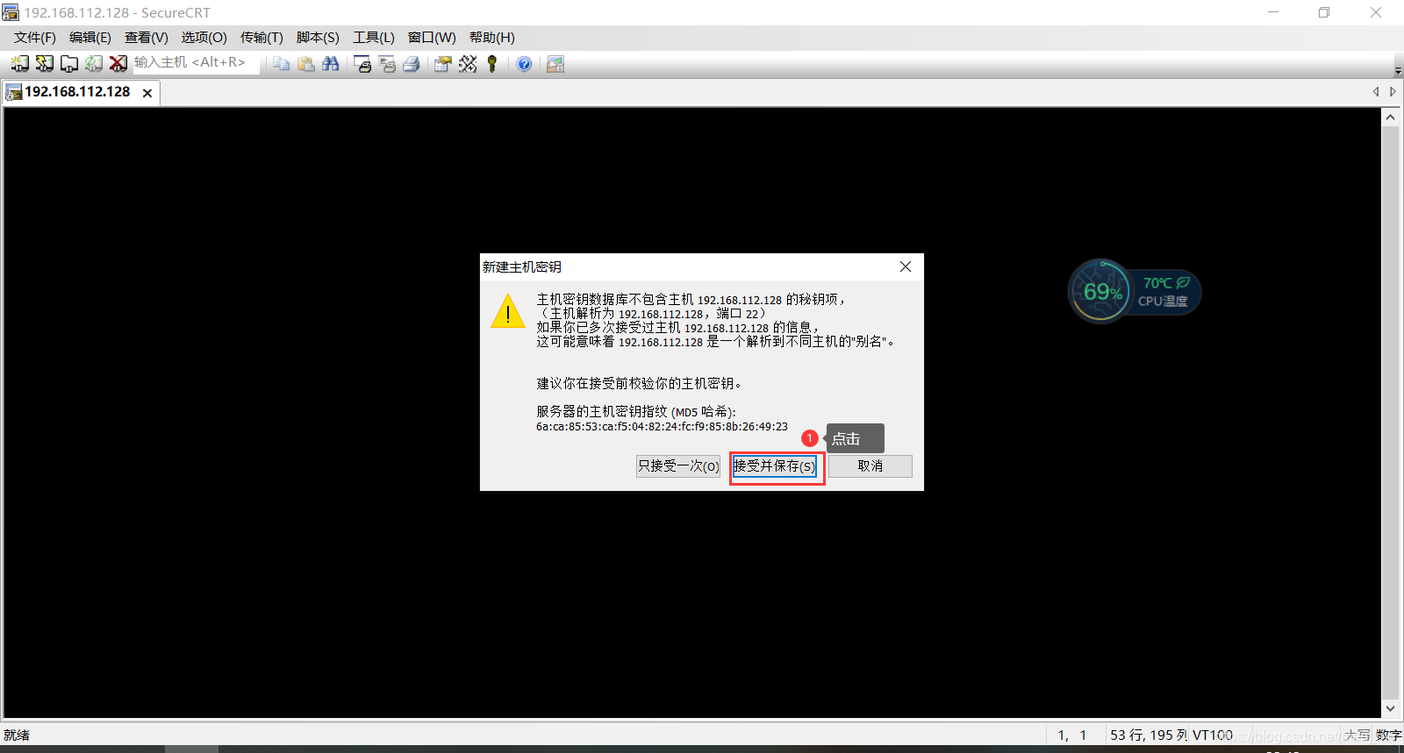Click the Print printer icon
The height and width of the screenshot is (753, 1404).
click(x=412, y=64)
